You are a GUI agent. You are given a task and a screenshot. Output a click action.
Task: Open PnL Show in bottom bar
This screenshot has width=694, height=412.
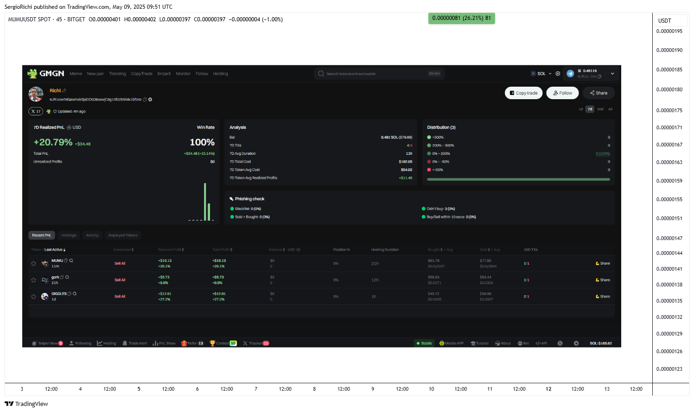[164, 343]
